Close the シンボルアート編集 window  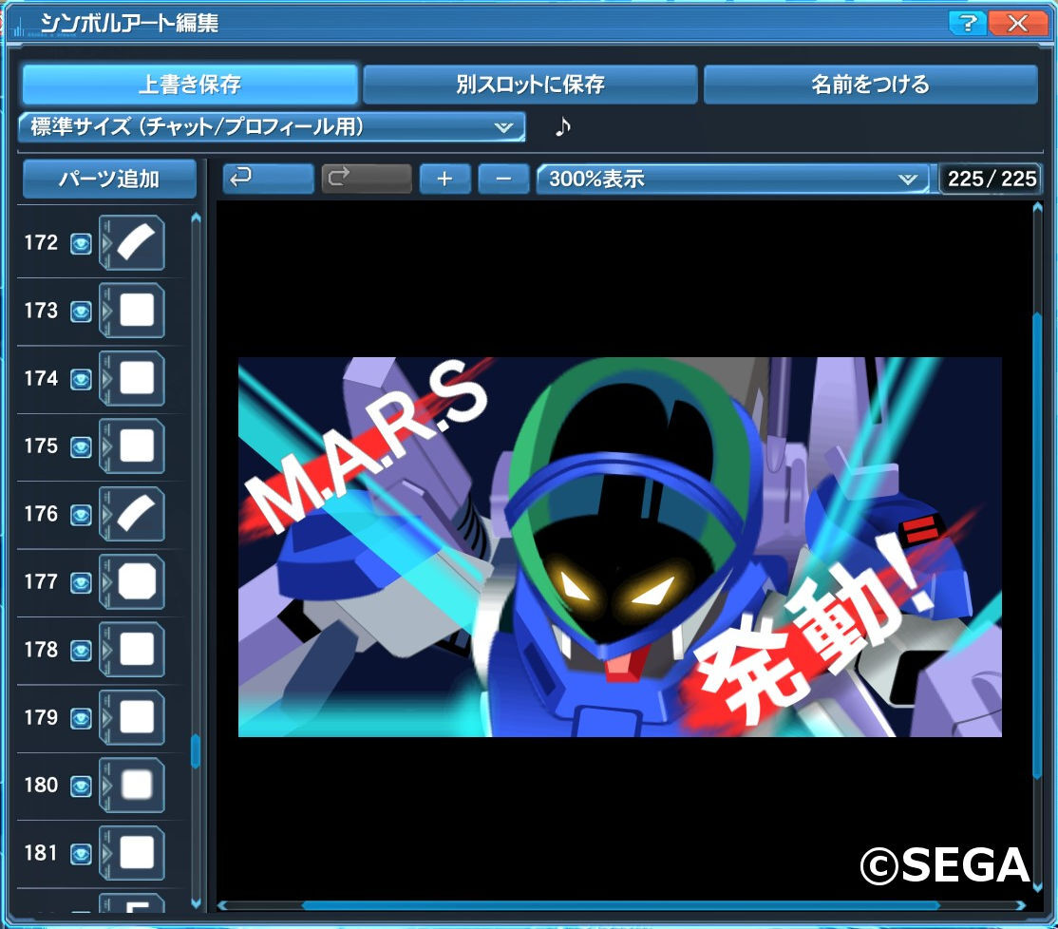1017,23
